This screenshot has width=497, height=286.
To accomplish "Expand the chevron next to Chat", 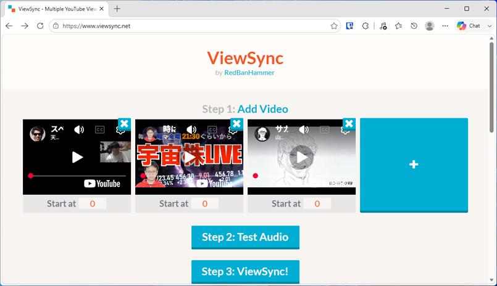I will (x=489, y=26).
